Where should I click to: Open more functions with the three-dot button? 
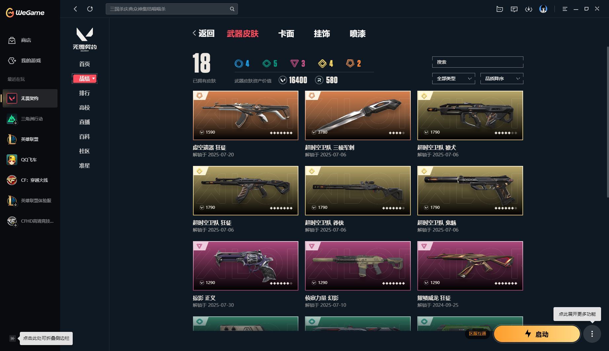592,334
